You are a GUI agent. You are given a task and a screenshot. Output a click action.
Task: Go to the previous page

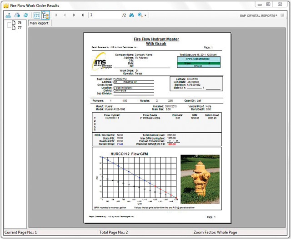pos(65,15)
